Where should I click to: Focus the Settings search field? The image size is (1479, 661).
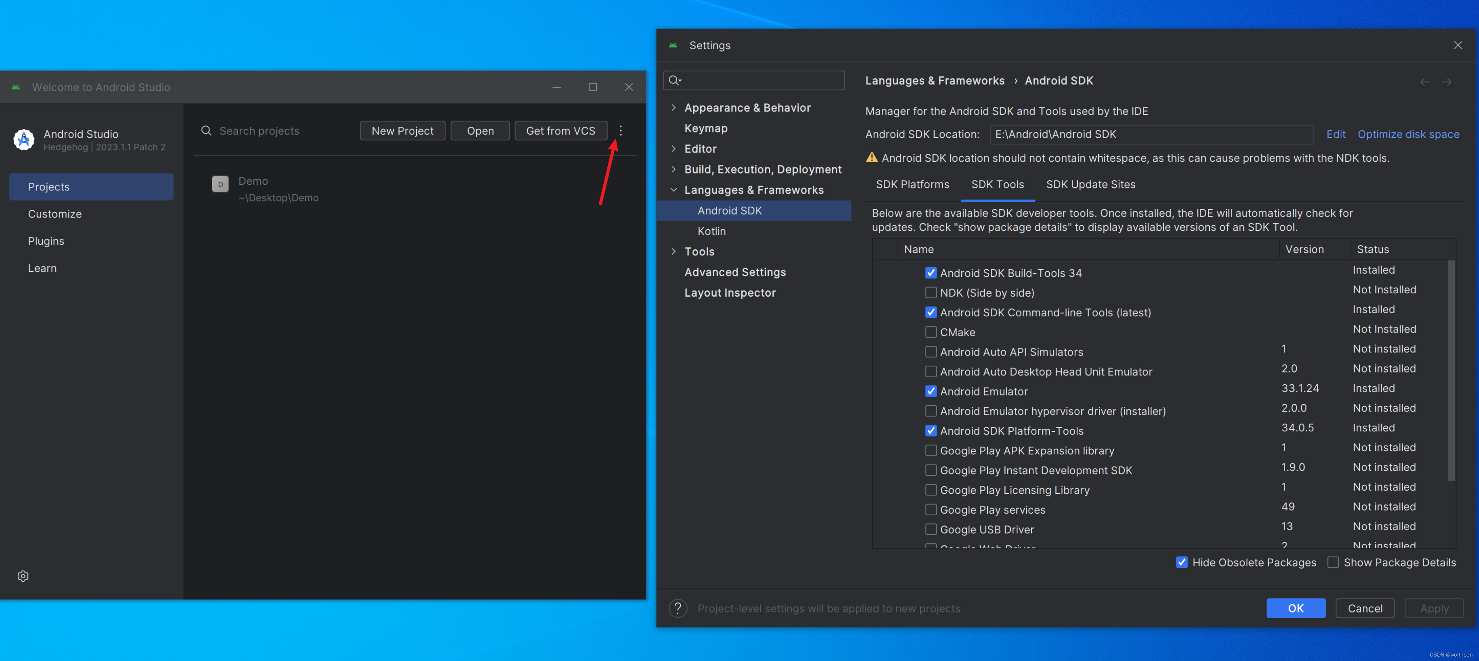[753, 80]
